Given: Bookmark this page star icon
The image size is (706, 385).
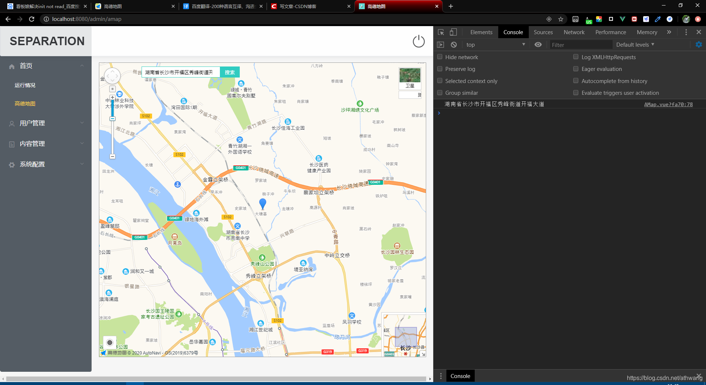Looking at the screenshot, I should tap(561, 19).
